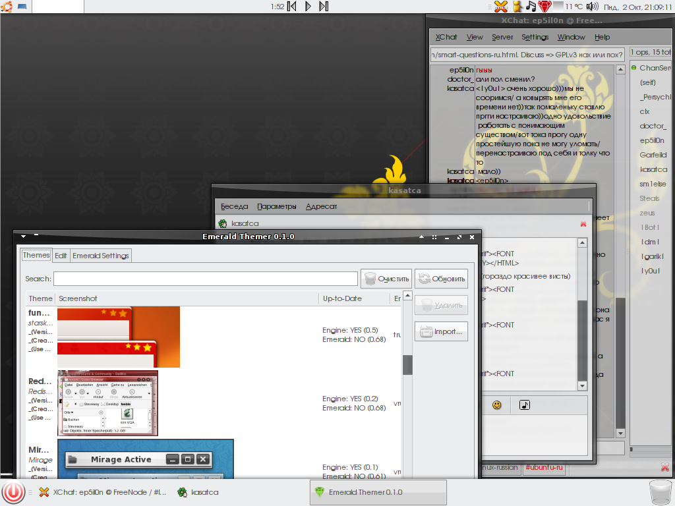
Task: Click the blue show-desktop icon in top panel
Action: (22, 7)
